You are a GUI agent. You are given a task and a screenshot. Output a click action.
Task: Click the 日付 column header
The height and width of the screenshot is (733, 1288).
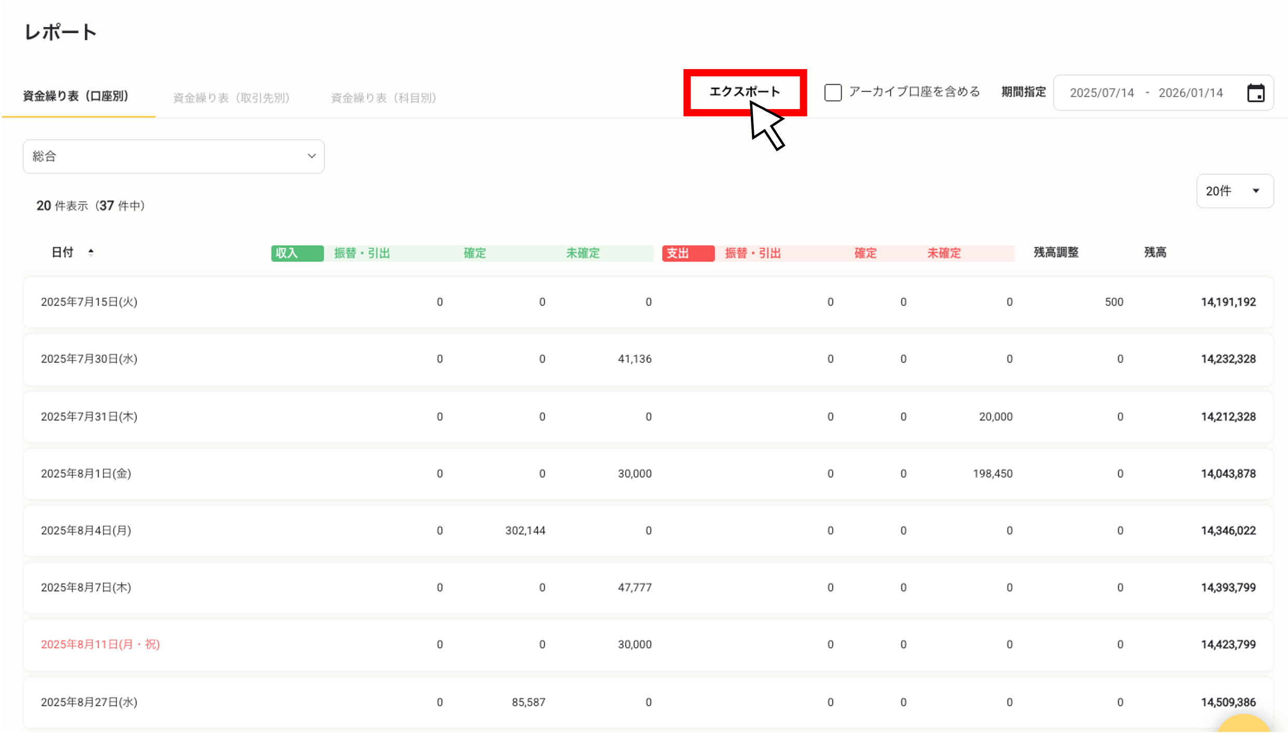pyautogui.click(x=62, y=252)
